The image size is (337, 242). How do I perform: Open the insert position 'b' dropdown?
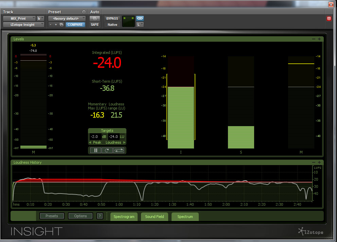point(40,18)
